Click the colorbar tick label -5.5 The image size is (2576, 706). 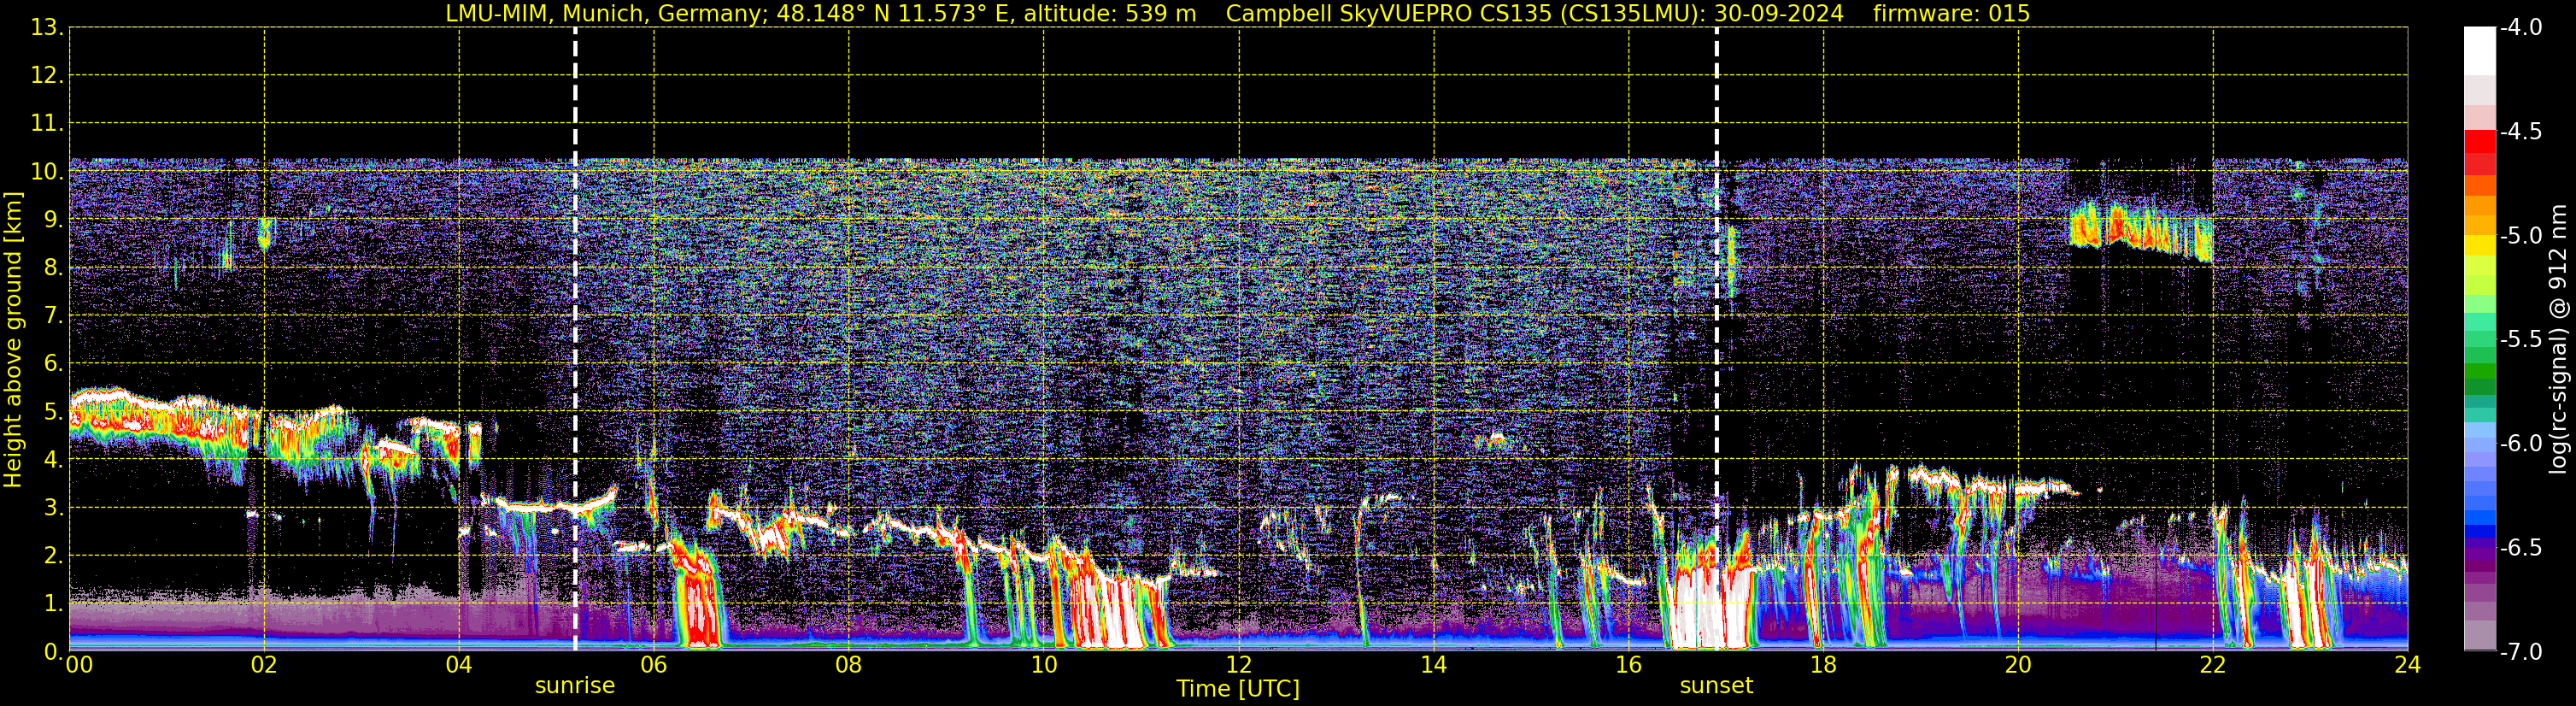2521,340
